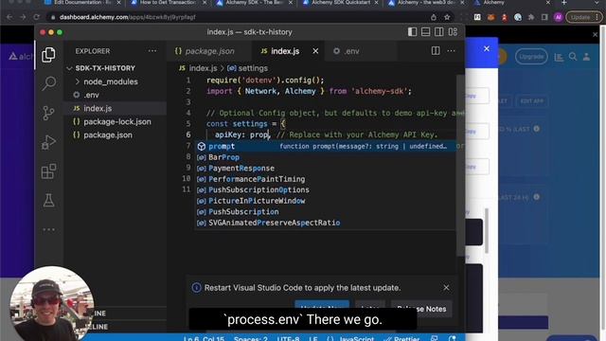Click Prettier status bar item
The width and height of the screenshot is (606, 341).
coord(402,338)
